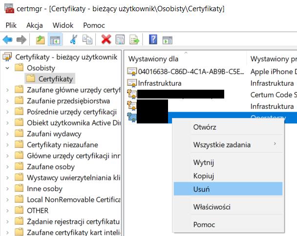Expand Żądanie rejestracji certyfikatu node

tap(7, 221)
